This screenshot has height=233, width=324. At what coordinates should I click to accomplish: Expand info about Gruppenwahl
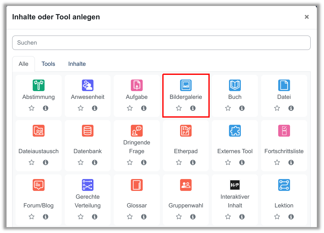click(193, 216)
